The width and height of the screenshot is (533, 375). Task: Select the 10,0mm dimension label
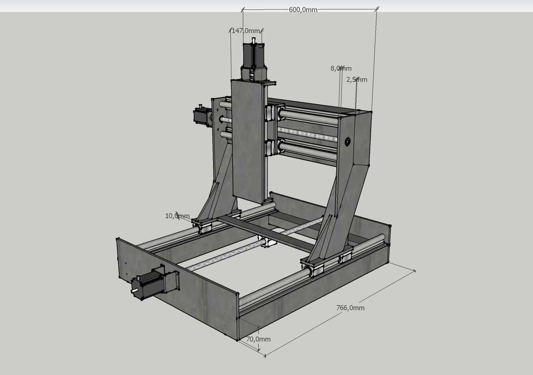[x=177, y=216]
